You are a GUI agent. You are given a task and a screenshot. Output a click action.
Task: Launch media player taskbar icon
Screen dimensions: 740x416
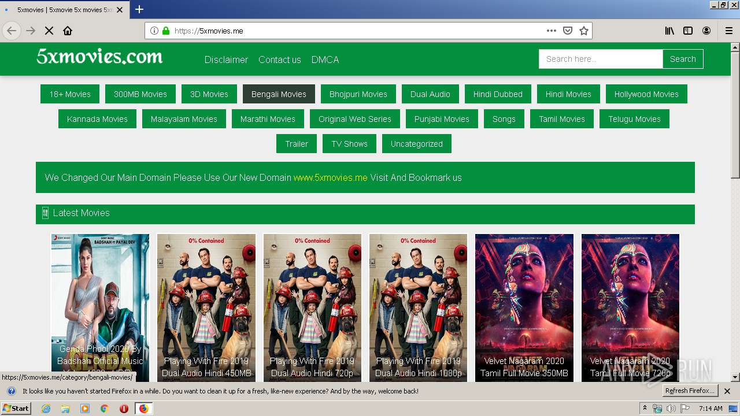(x=85, y=408)
